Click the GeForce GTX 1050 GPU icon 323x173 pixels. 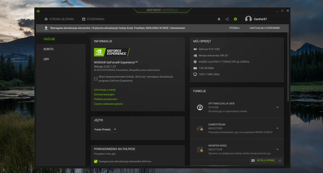point(195,49)
